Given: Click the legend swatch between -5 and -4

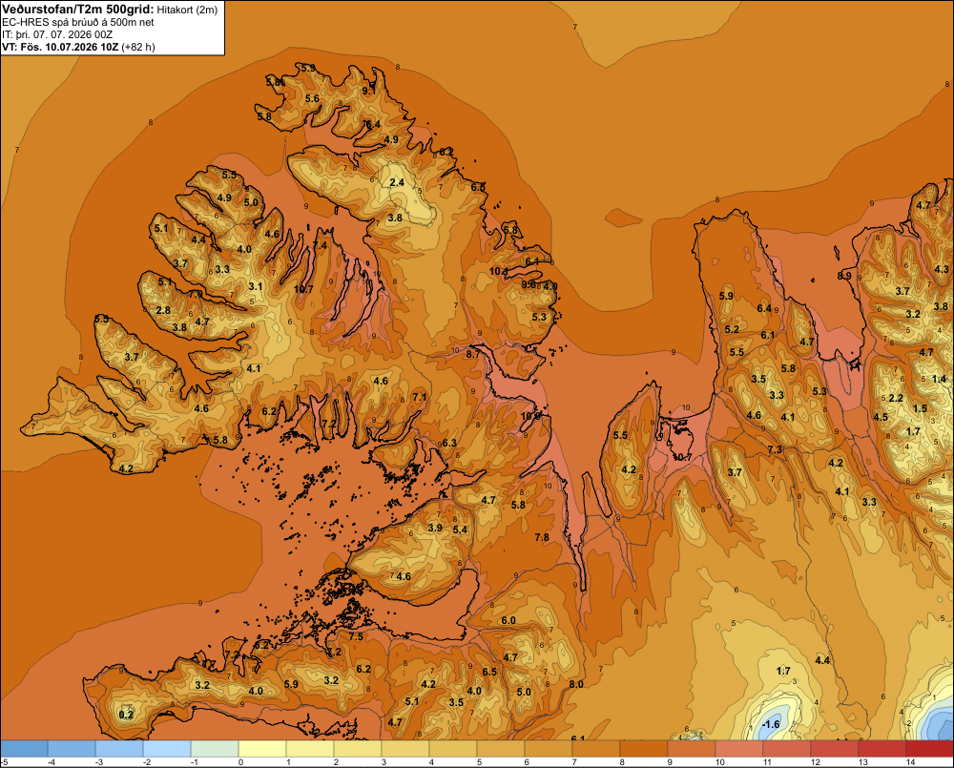Looking at the screenshot, I should click(24, 748).
